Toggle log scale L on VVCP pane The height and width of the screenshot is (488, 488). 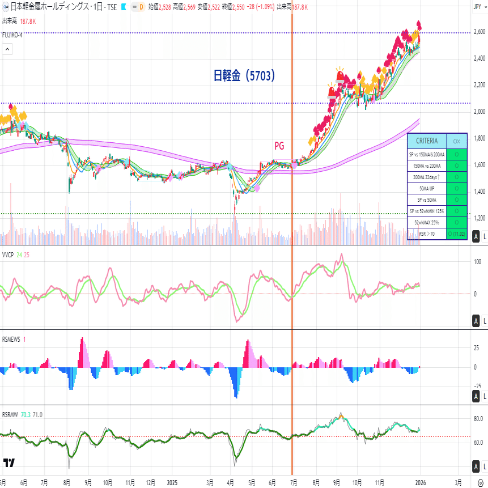(x=485, y=321)
